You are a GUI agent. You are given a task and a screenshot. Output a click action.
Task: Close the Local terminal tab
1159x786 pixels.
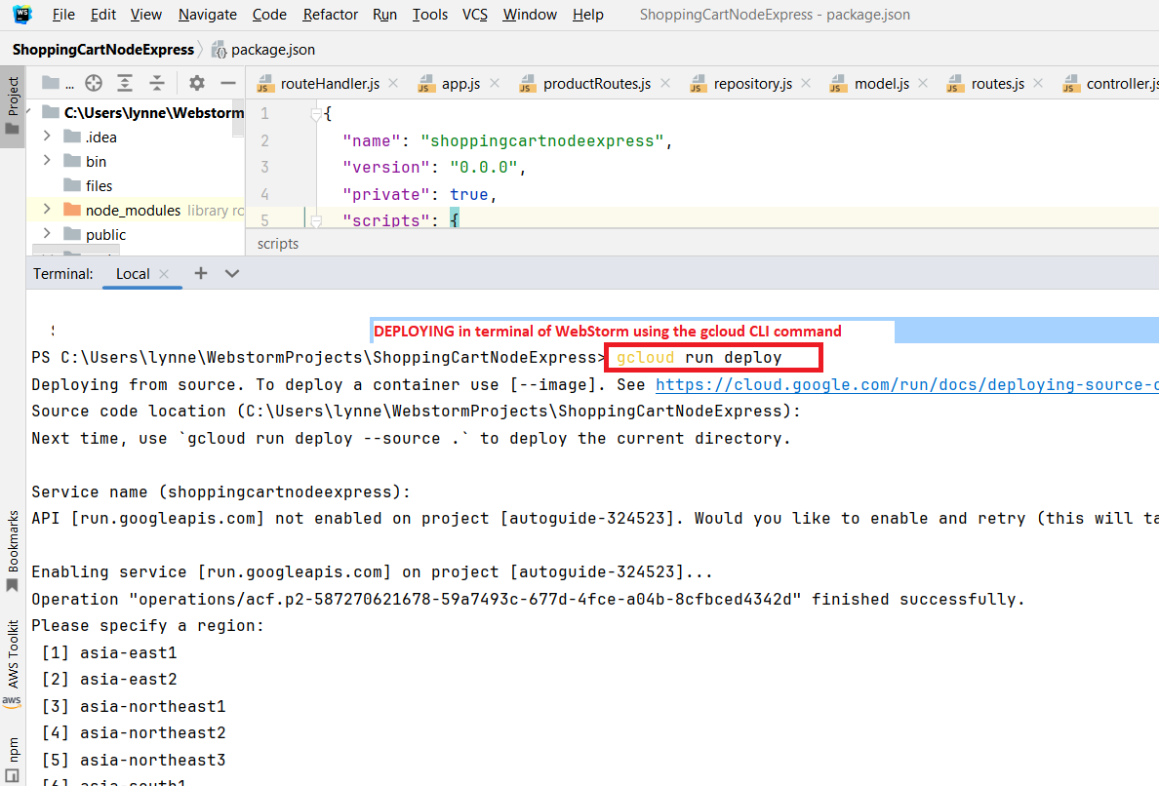164,274
